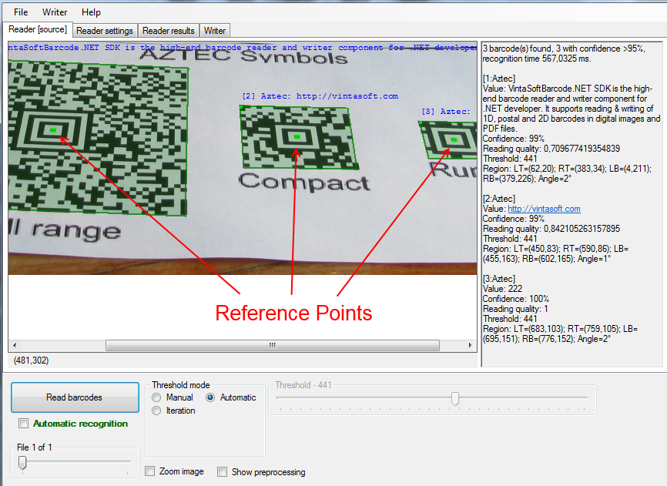The width and height of the screenshot is (667, 486).
Task: Open the Writer menu
Action: 55,12
